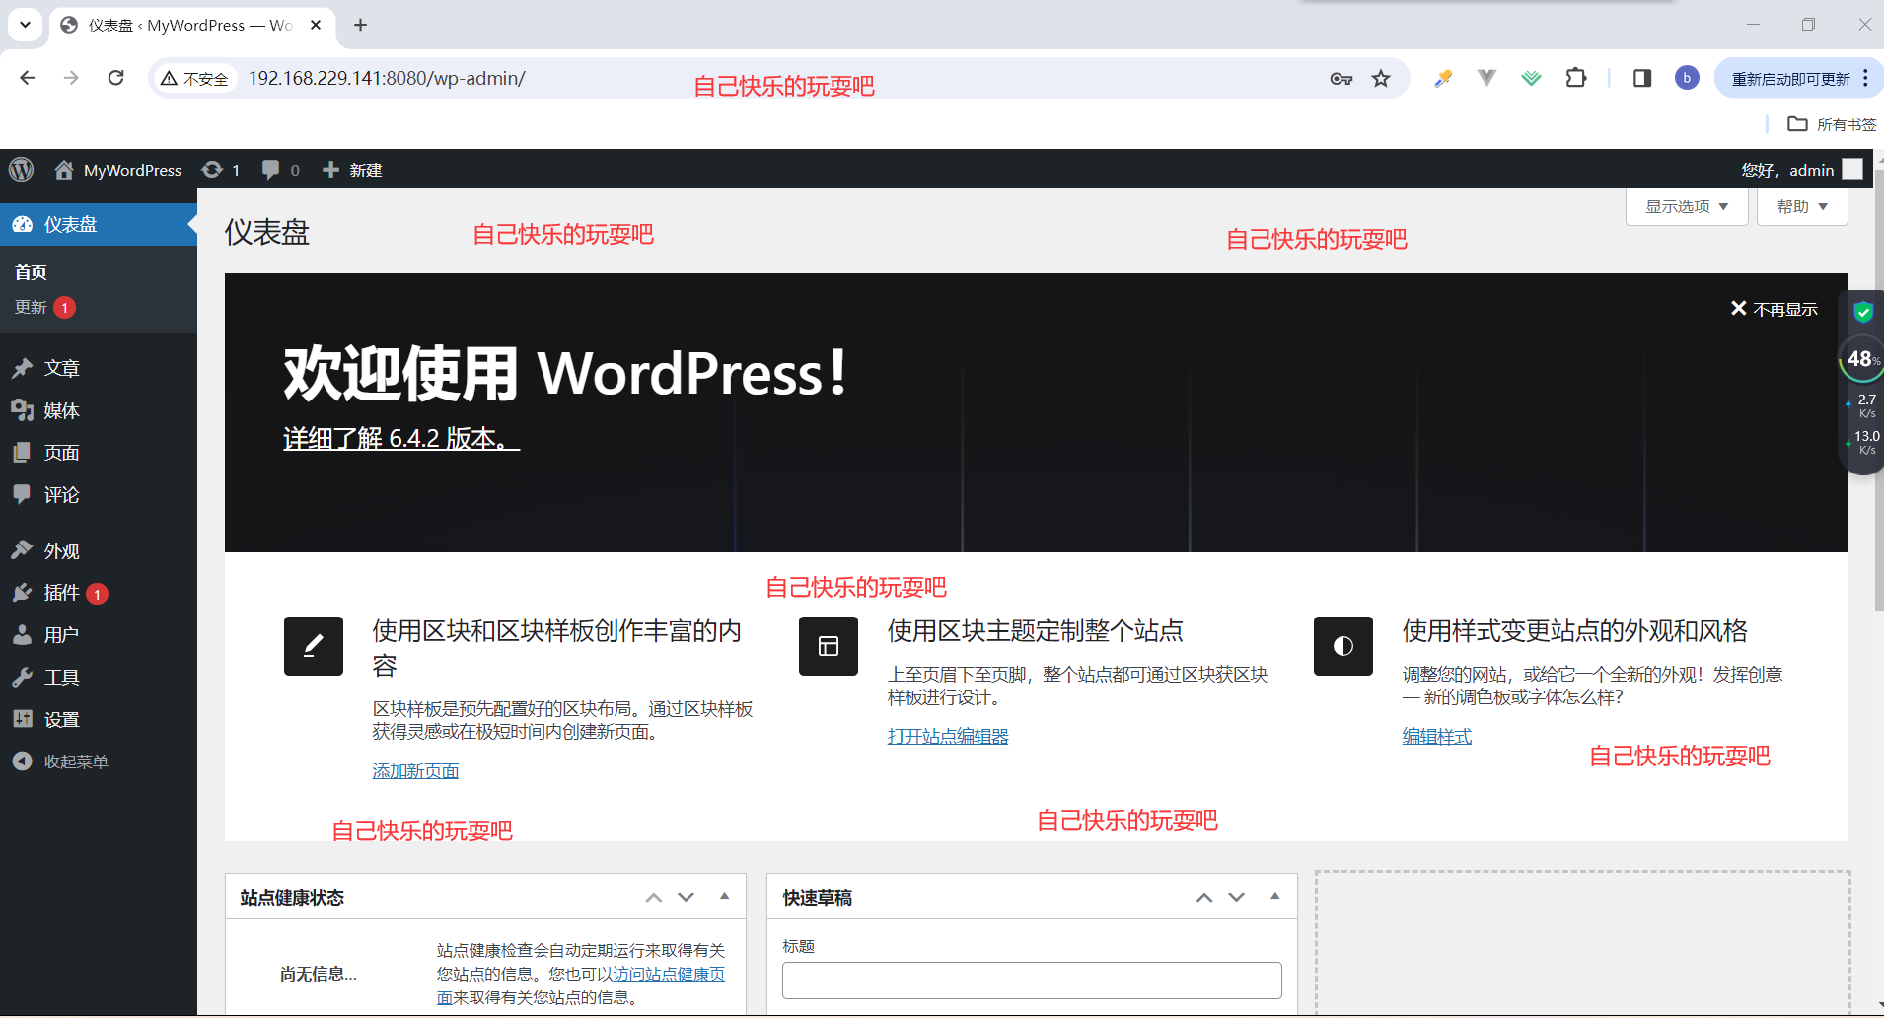Go back in browser history
This screenshot has height=1018, width=1884.
[x=28, y=78]
